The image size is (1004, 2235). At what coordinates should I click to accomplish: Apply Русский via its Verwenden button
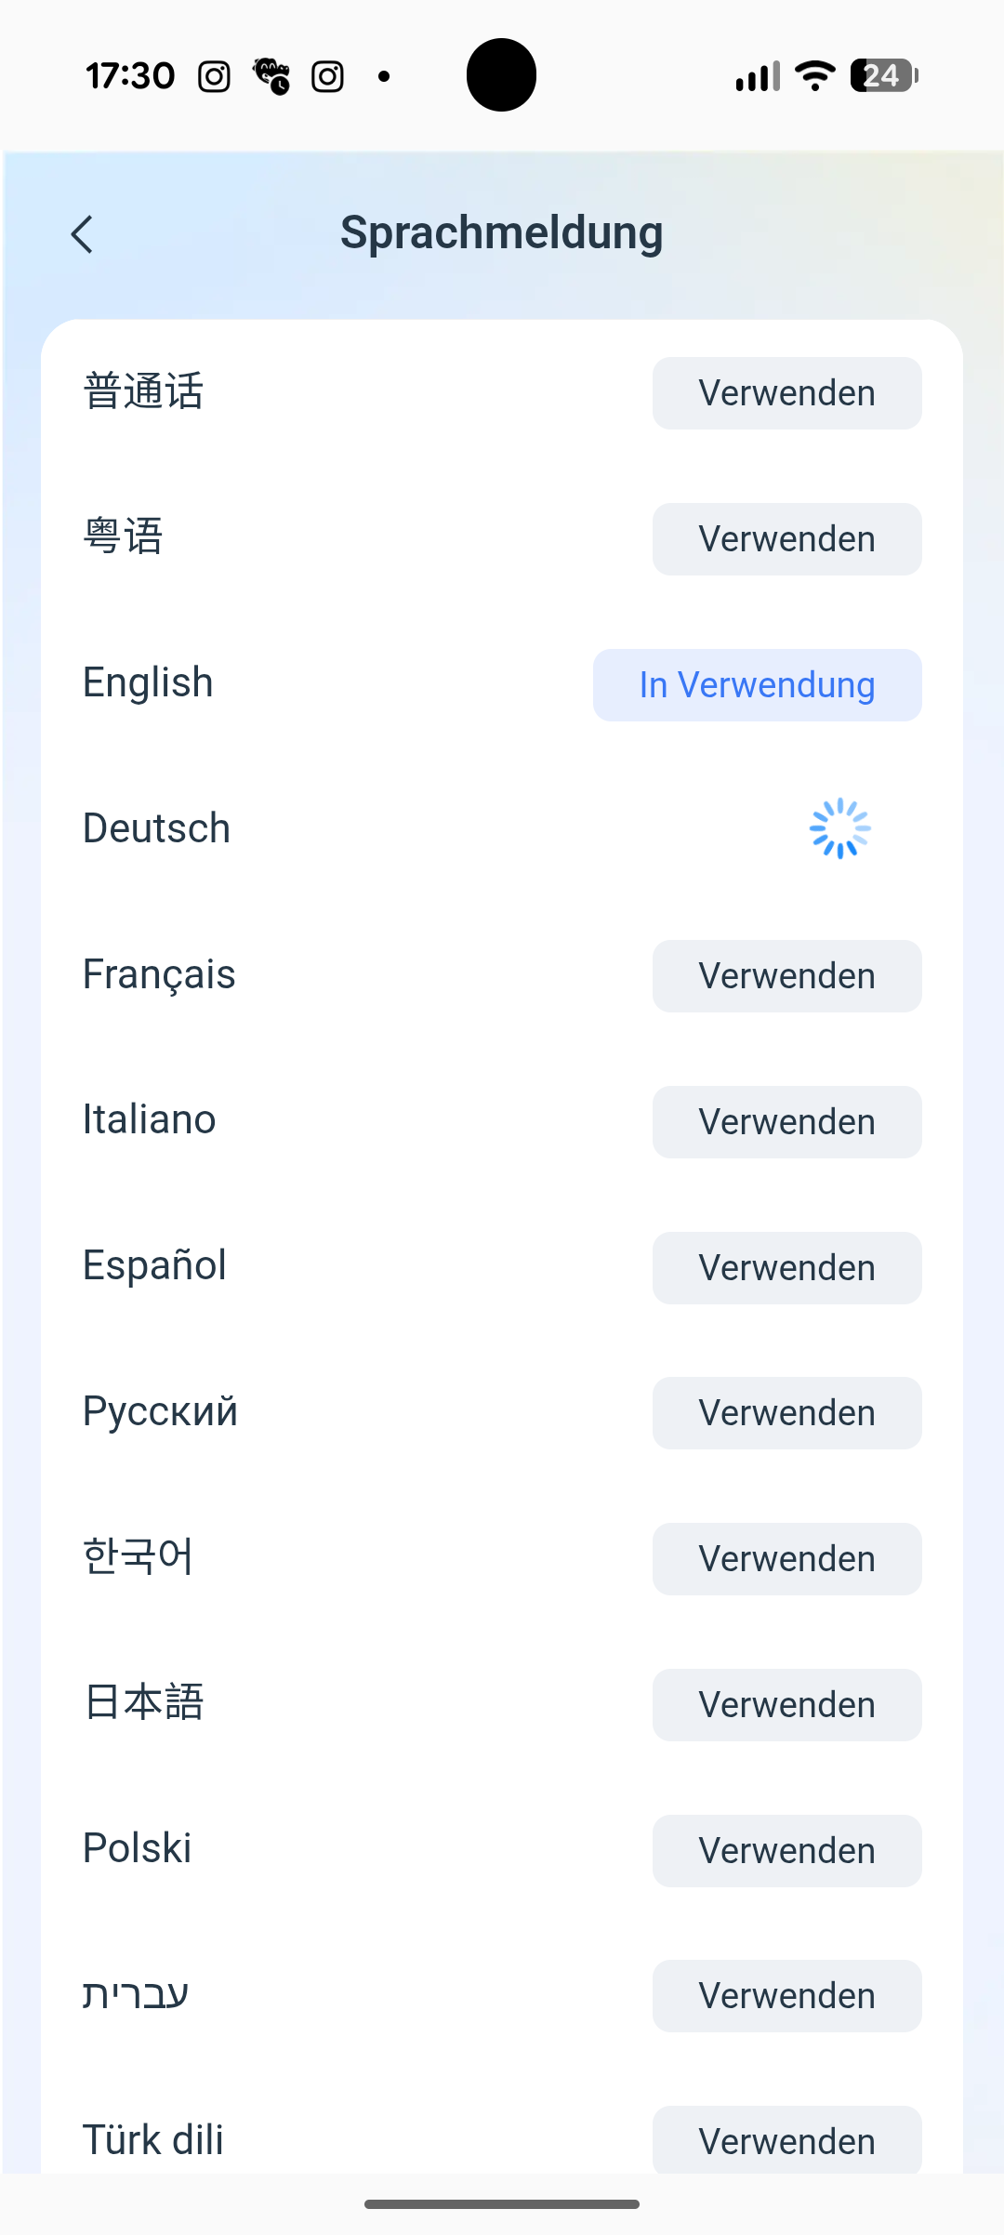pos(786,1413)
